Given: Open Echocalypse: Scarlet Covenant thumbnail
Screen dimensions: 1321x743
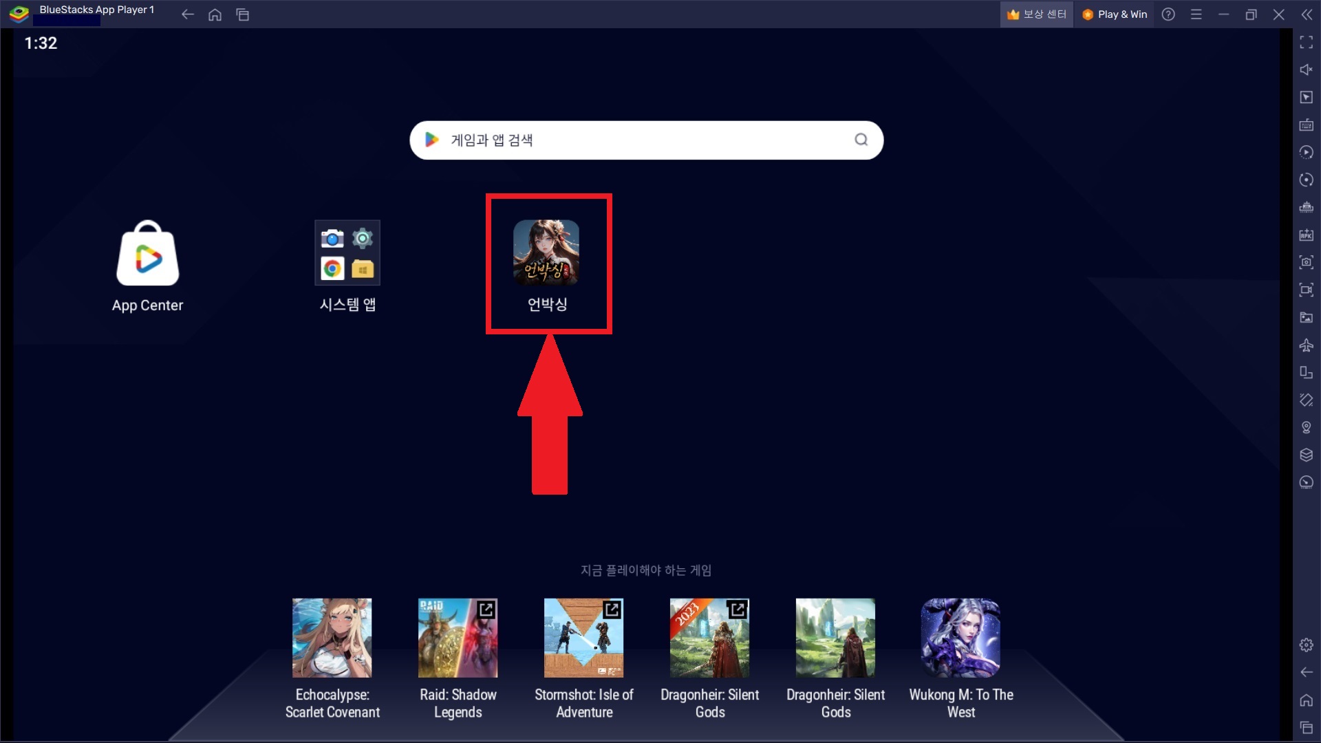Looking at the screenshot, I should click(x=332, y=638).
